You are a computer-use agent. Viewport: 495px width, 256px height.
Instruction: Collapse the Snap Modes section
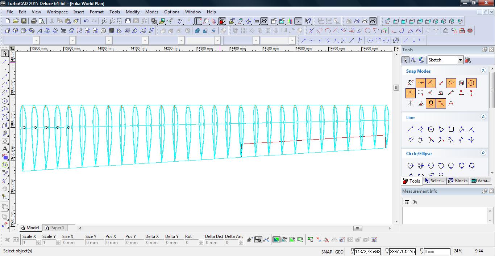coord(483,71)
